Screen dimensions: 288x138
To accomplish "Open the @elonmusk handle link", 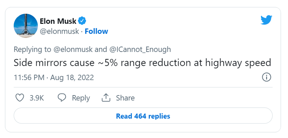I will click(59, 31).
